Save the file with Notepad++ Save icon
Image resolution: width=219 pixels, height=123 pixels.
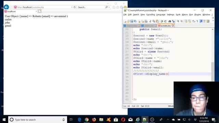coord(132,21)
